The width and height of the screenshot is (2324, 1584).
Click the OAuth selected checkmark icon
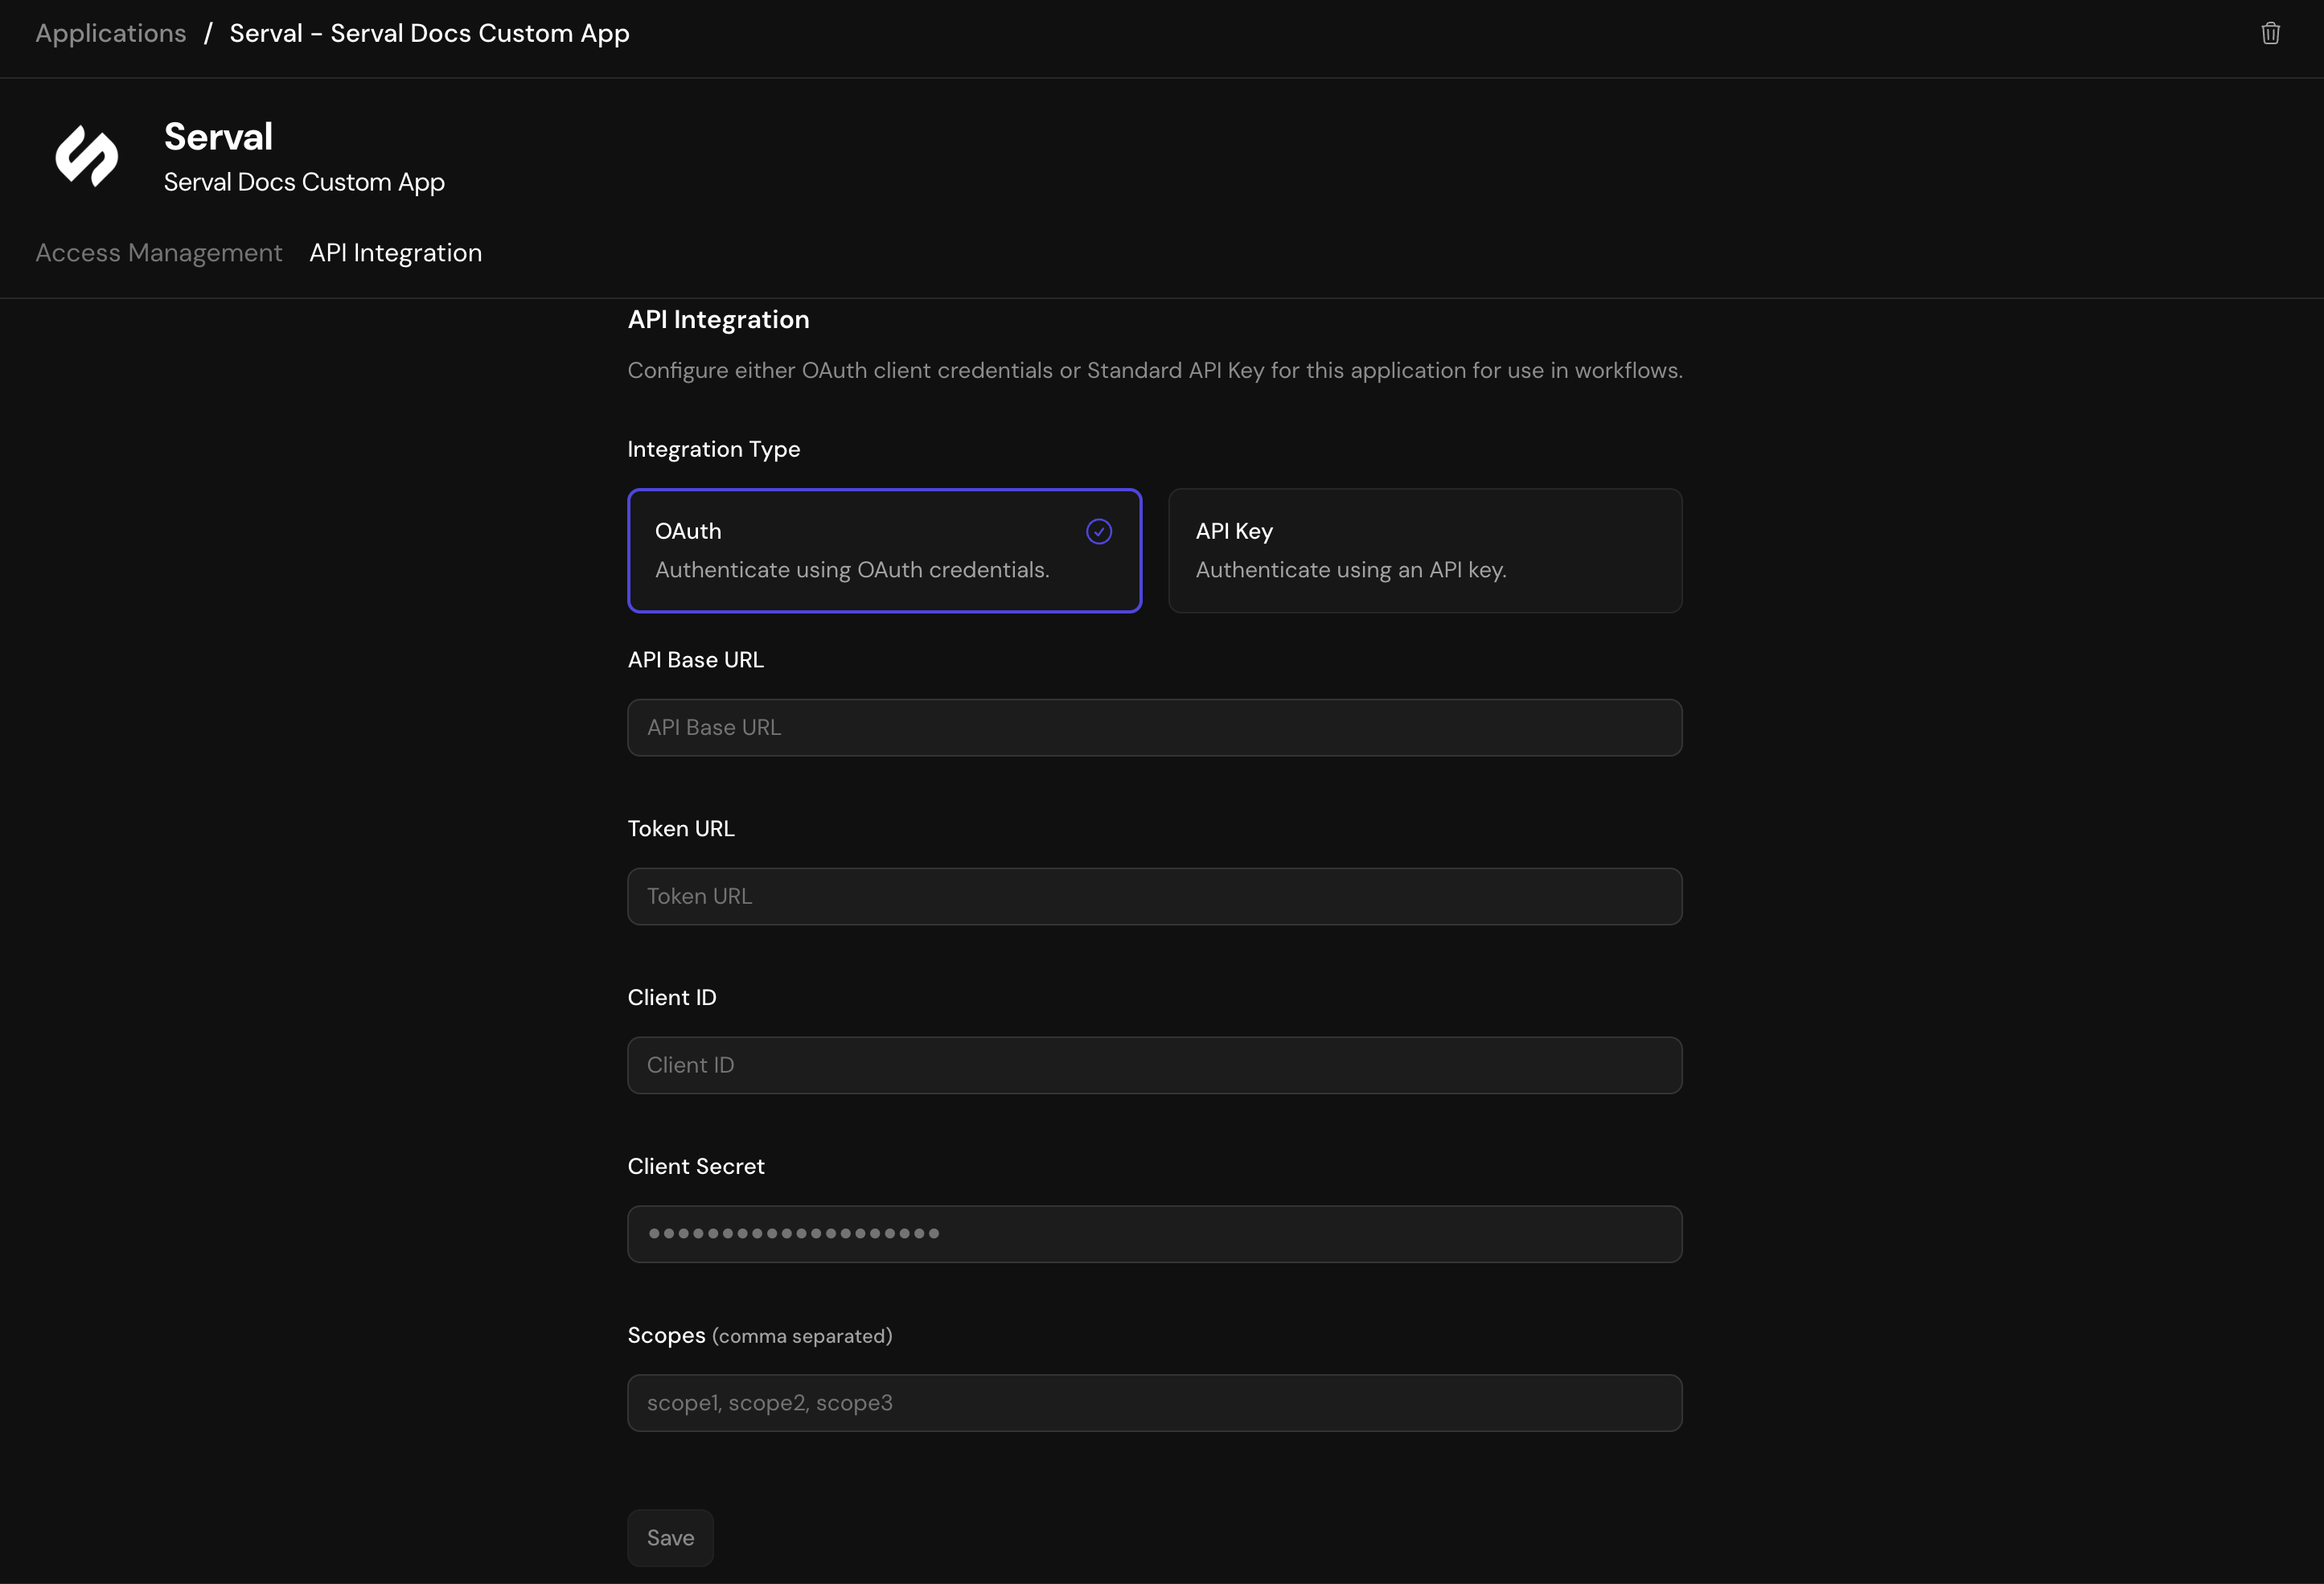click(x=1100, y=531)
